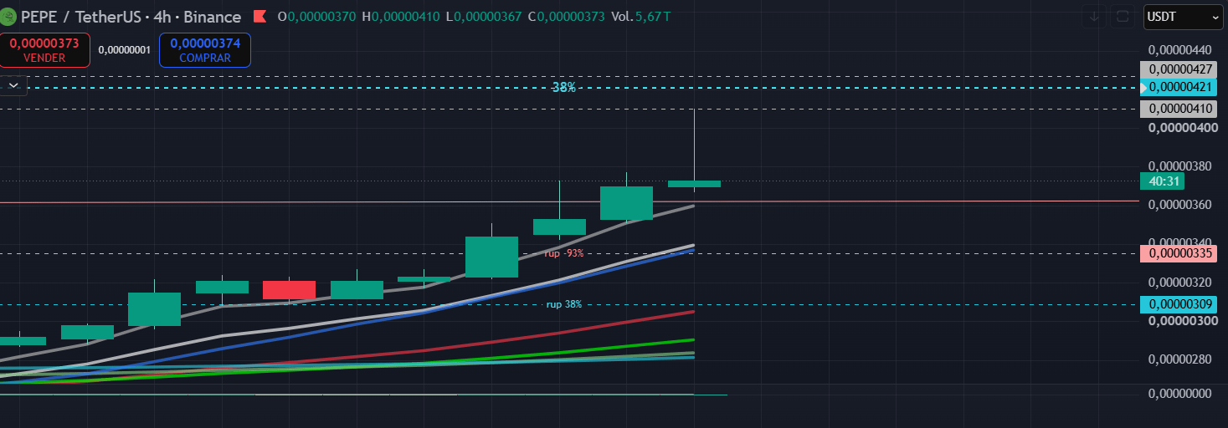The height and width of the screenshot is (428, 1228).
Task: Click the 0,00000320 price scale value
Action: [1179, 282]
